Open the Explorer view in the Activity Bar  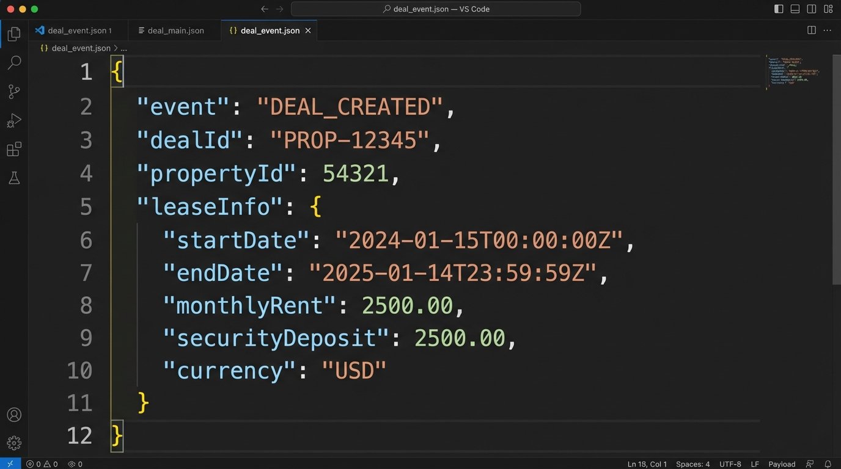(13, 34)
